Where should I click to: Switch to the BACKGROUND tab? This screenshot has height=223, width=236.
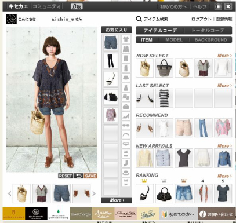point(210,40)
